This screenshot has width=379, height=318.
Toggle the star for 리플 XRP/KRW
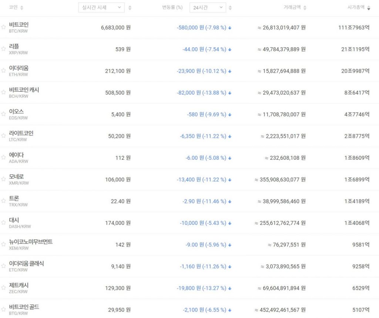(4, 49)
